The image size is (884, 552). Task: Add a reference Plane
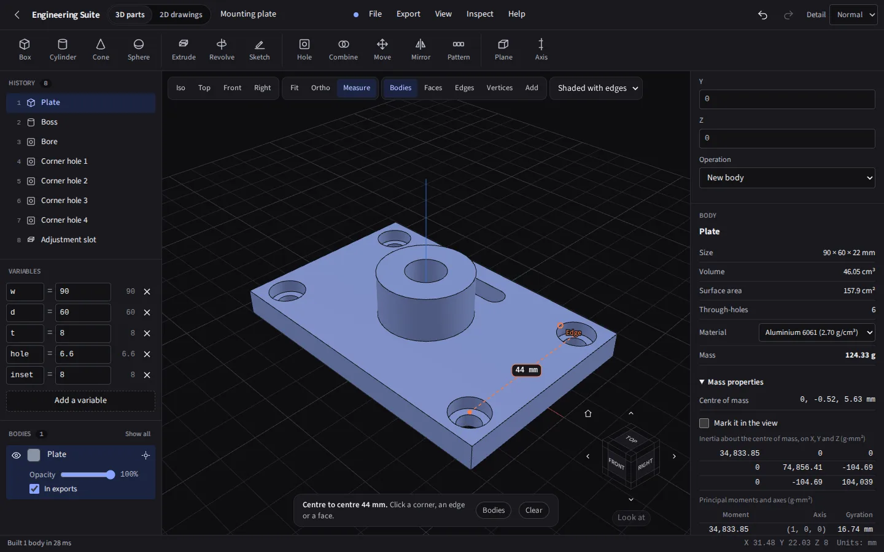(503, 50)
